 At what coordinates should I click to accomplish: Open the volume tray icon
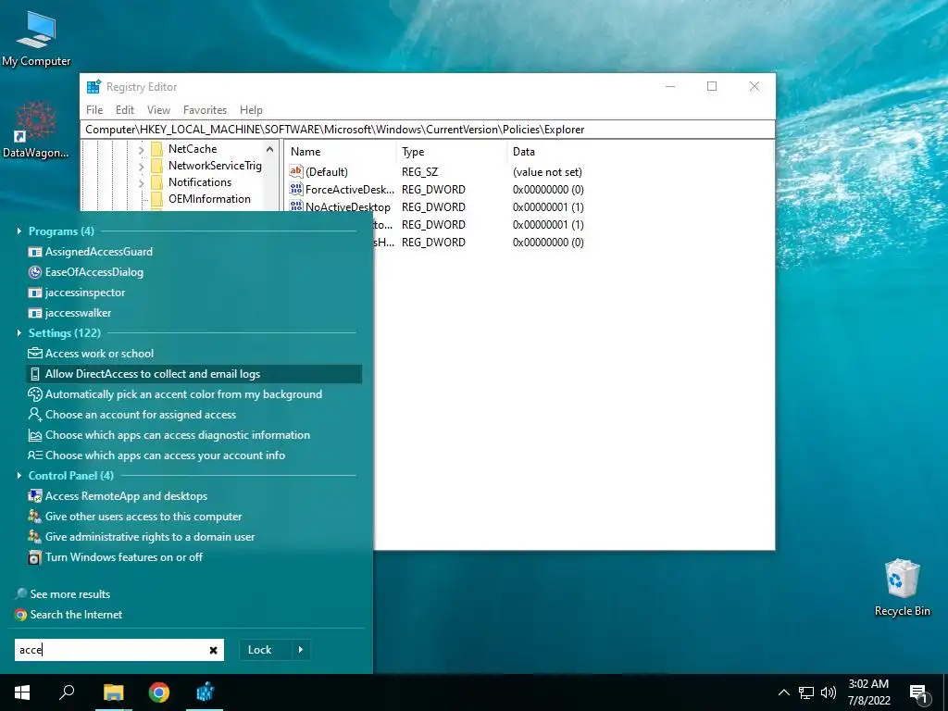829,692
